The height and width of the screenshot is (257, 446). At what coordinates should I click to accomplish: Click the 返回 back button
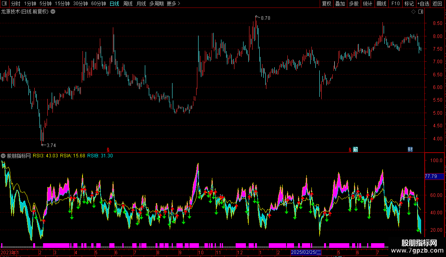pos(437,4)
